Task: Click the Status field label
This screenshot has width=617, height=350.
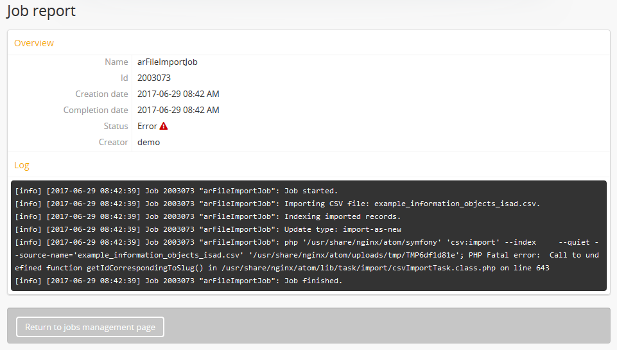Action: point(116,127)
